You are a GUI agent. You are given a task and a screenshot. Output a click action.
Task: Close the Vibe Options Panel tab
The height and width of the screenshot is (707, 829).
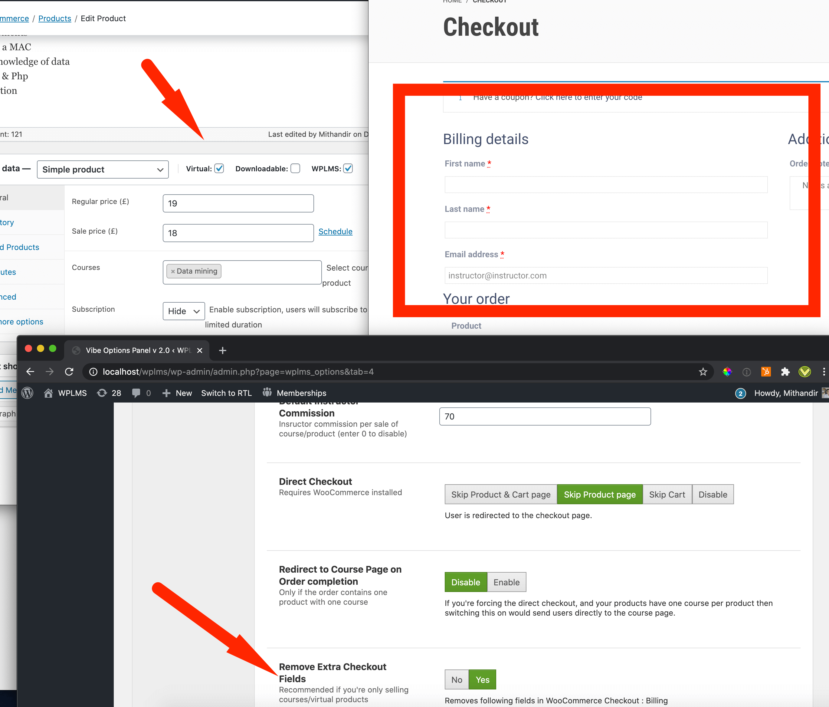200,351
